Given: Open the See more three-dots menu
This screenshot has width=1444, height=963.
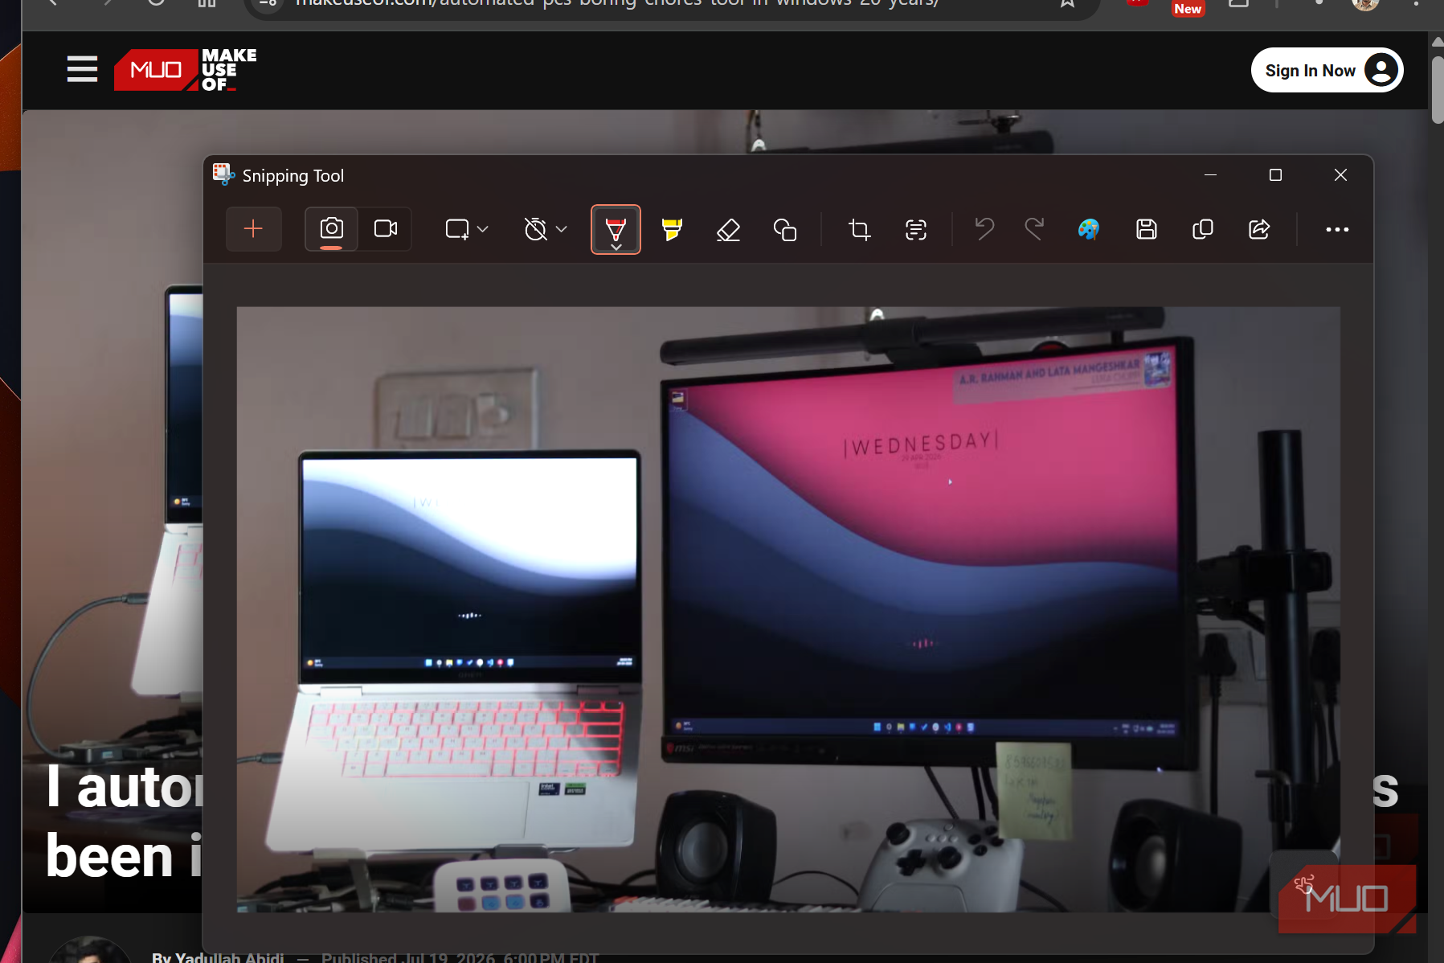Looking at the screenshot, I should pyautogui.click(x=1337, y=229).
